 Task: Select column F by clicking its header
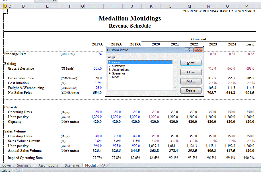[x=70, y=6]
